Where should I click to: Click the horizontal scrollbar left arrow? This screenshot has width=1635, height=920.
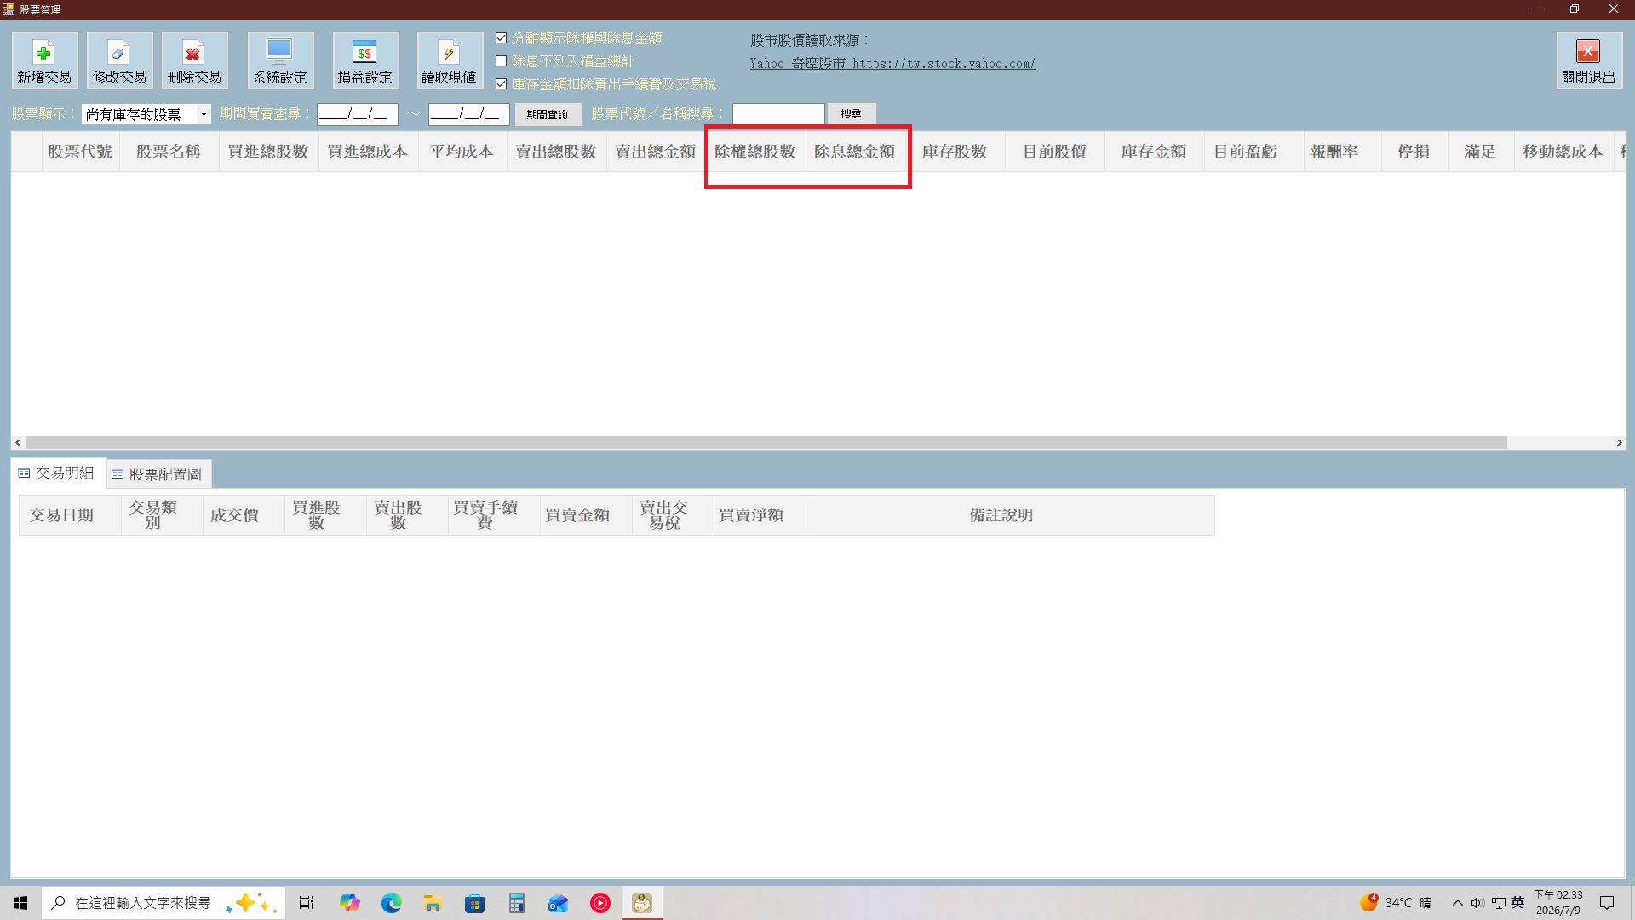click(x=18, y=443)
